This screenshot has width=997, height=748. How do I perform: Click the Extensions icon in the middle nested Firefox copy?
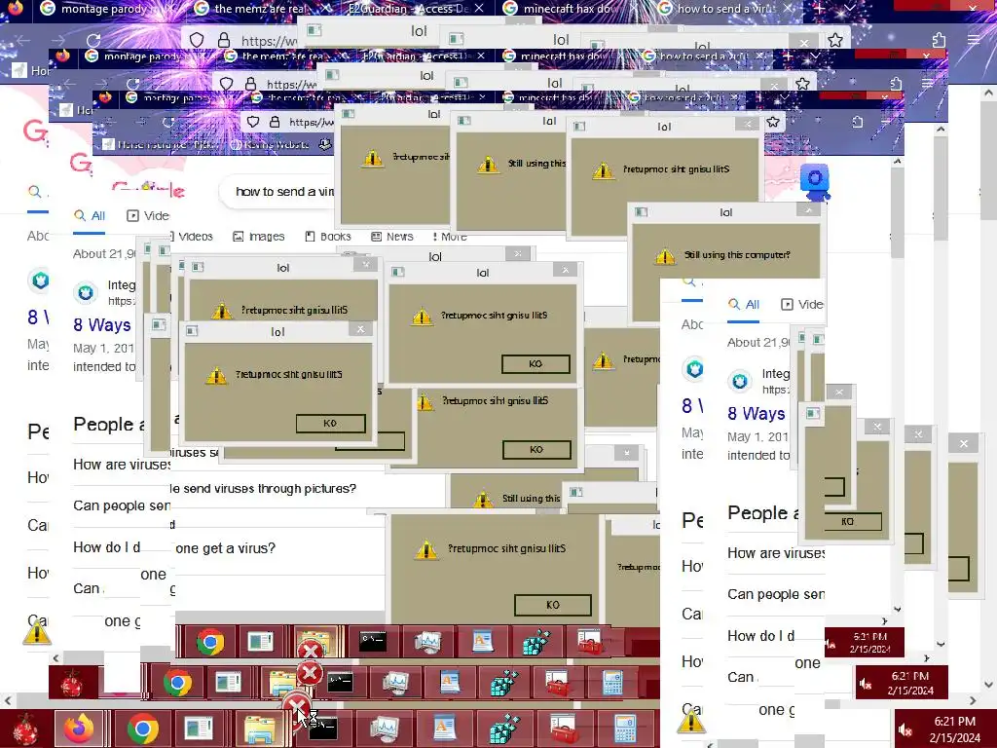coord(896,84)
